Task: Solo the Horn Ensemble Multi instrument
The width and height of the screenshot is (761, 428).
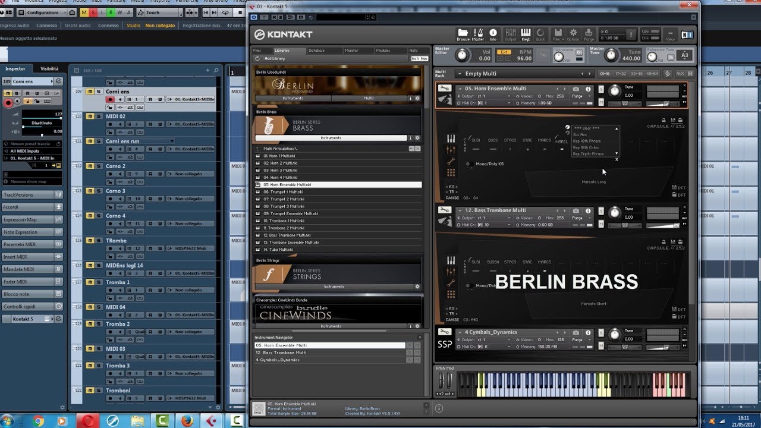Action: (x=601, y=89)
